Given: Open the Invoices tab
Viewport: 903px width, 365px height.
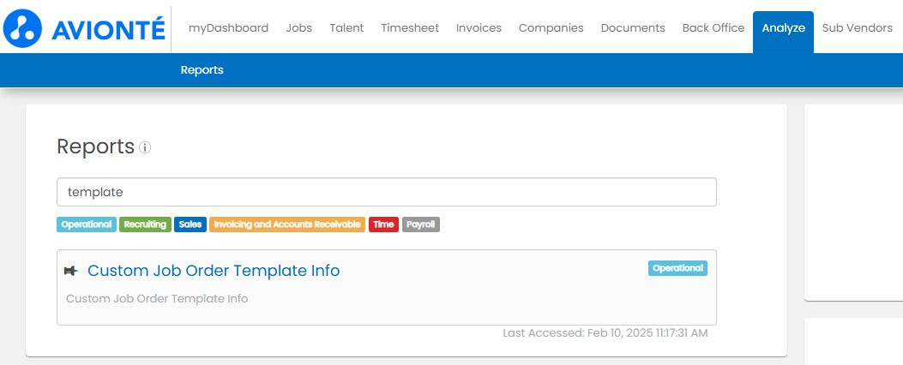Looking at the screenshot, I should [479, 27].
